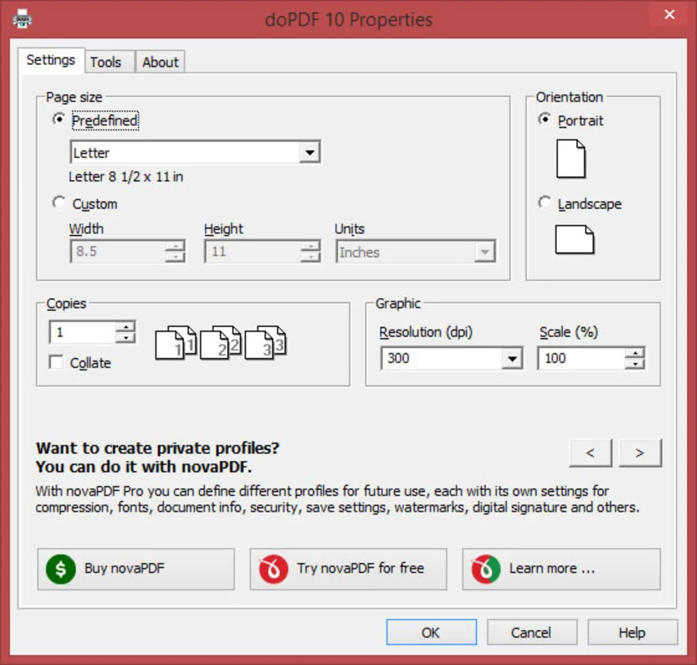Screen dimensions: 697x665
Task: Decrease Scale percent with down arrow
Action: point(635,364)
